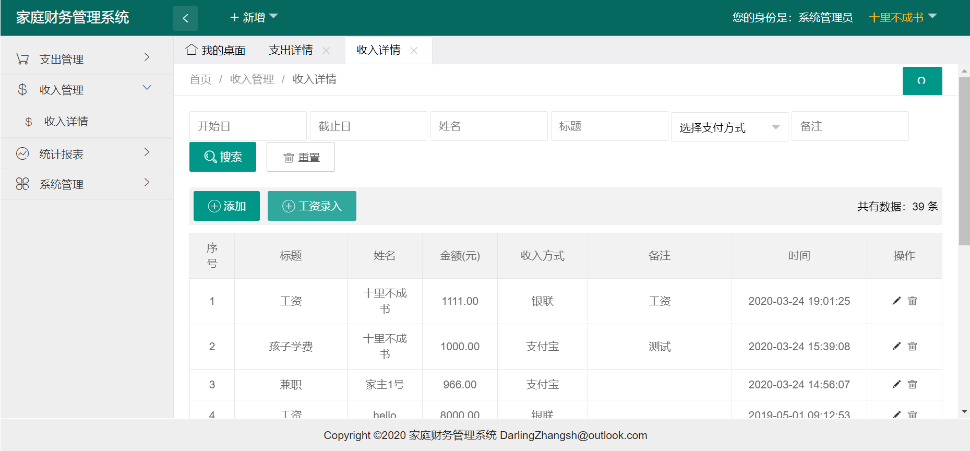The width and height of the screenshot is (970, 451).
Task: Collapse sidebar with the left arrow icon
Action: click(185, 18)
